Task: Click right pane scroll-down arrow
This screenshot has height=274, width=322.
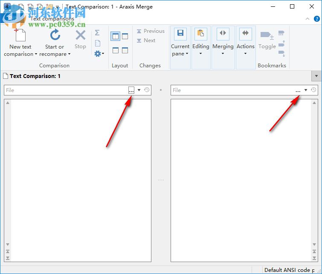Action: (314, 245)
